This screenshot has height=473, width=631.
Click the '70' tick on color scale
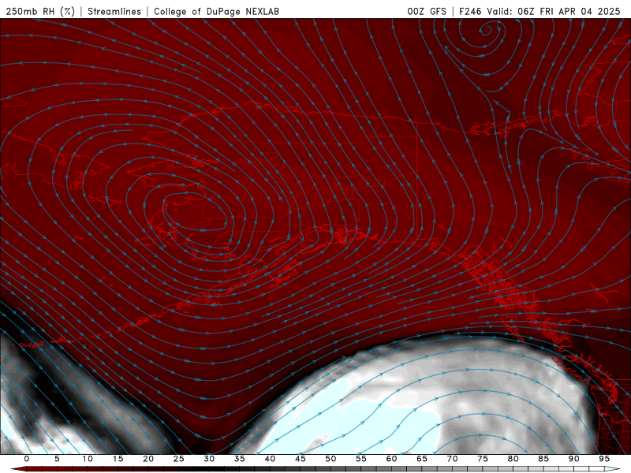(x=452, y=459)
